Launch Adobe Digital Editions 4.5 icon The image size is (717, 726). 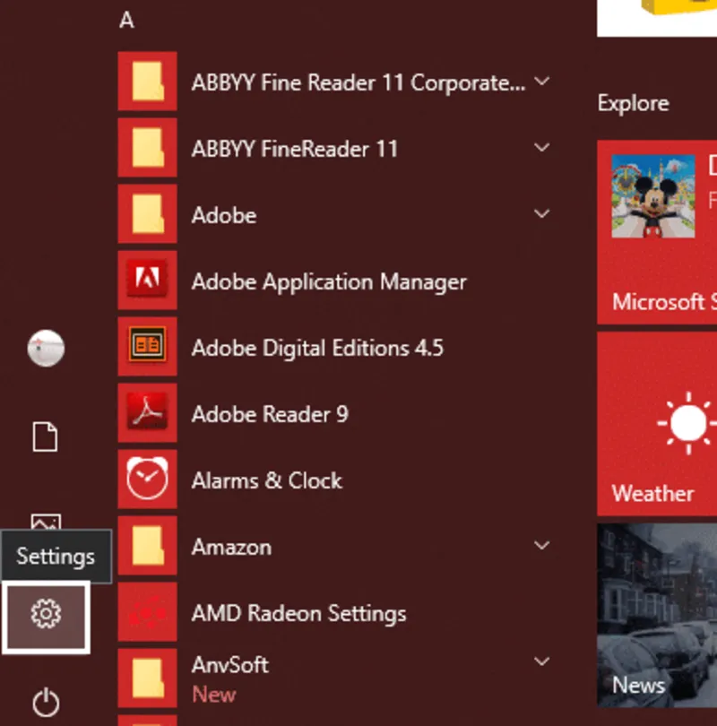coord(147,348)
